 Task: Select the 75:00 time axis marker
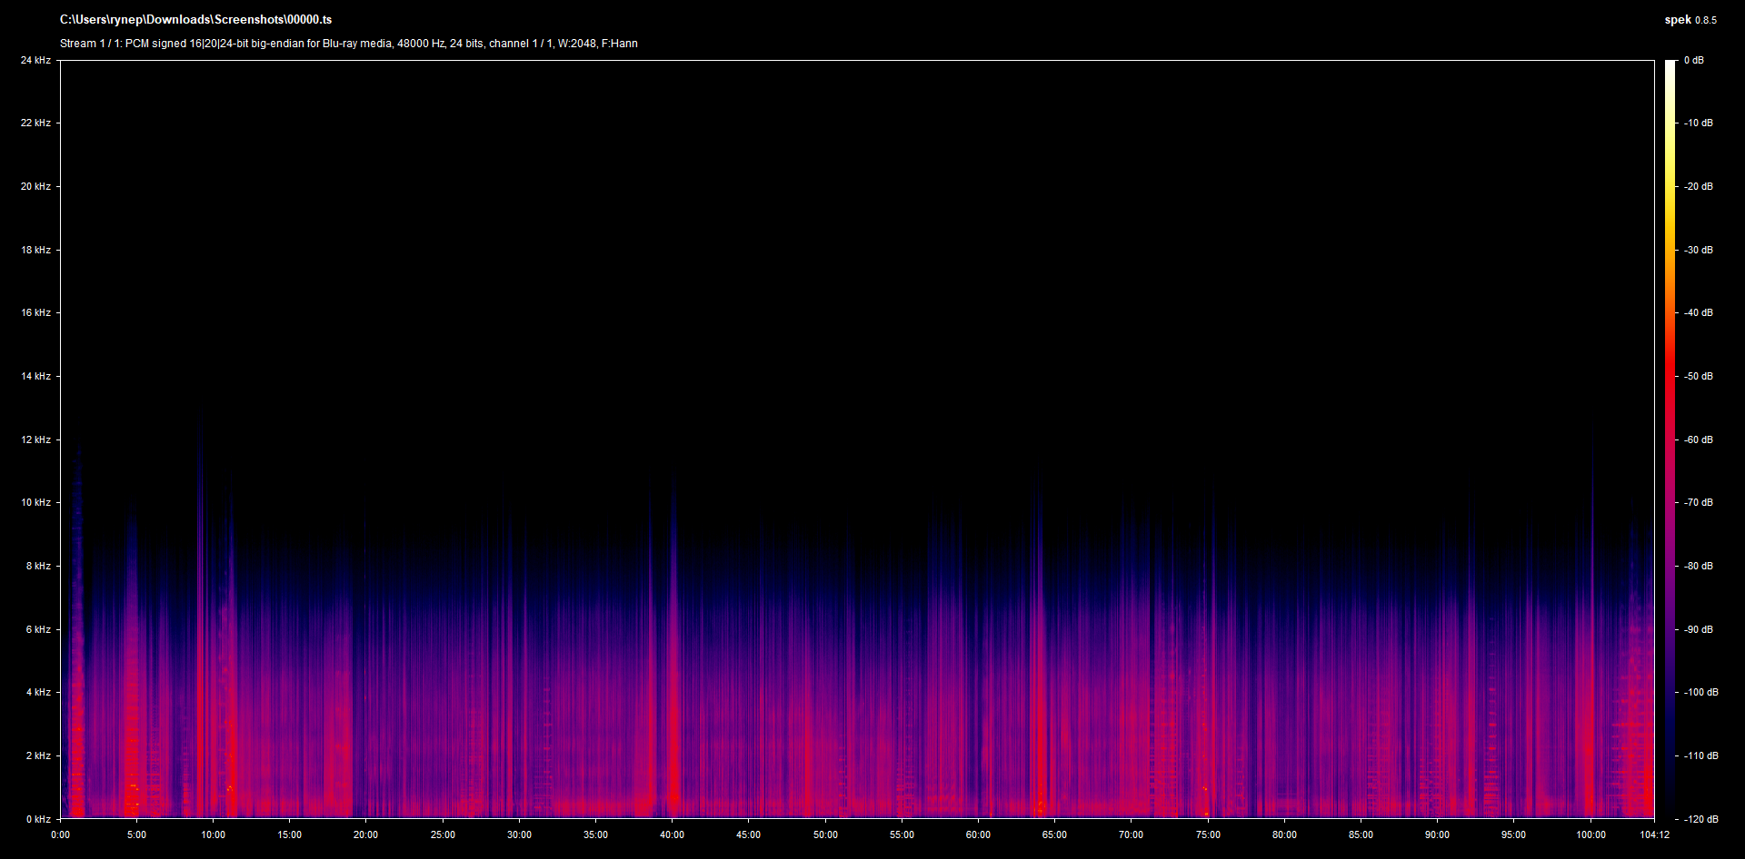tap(1208, 834)
